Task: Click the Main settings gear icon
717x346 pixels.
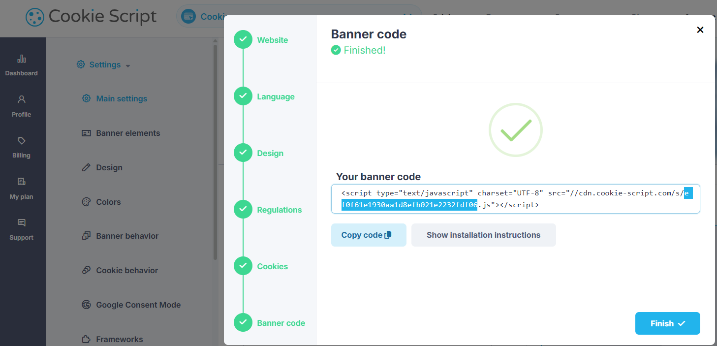Action: tap(86, 98)
